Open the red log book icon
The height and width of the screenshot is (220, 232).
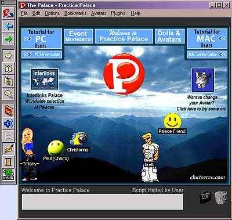[9, 110]
